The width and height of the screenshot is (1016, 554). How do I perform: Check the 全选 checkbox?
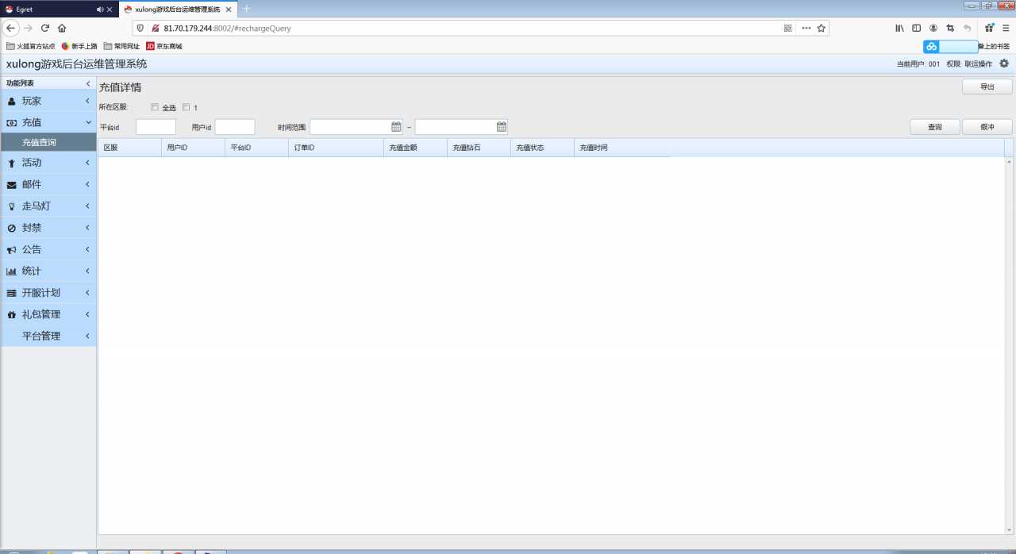155,107
